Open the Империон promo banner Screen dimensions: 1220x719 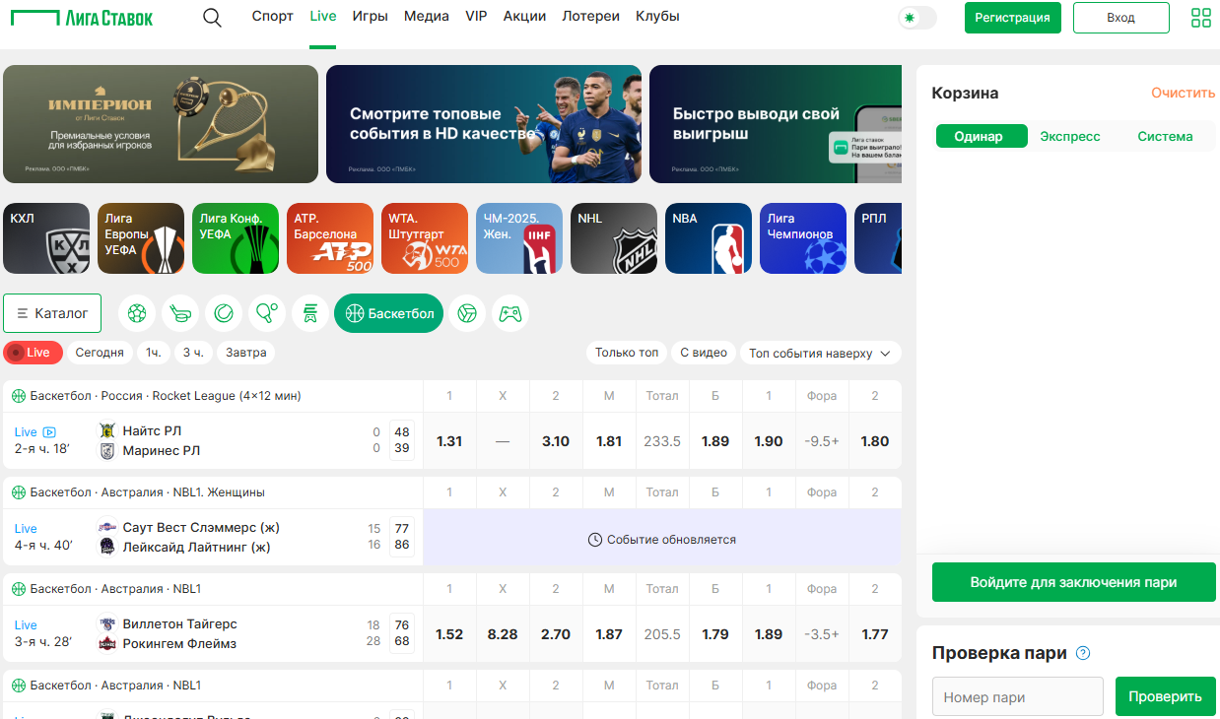tap(161, 124)
